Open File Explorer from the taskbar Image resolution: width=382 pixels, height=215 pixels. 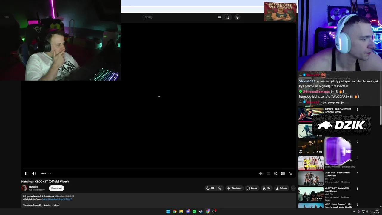181,211
